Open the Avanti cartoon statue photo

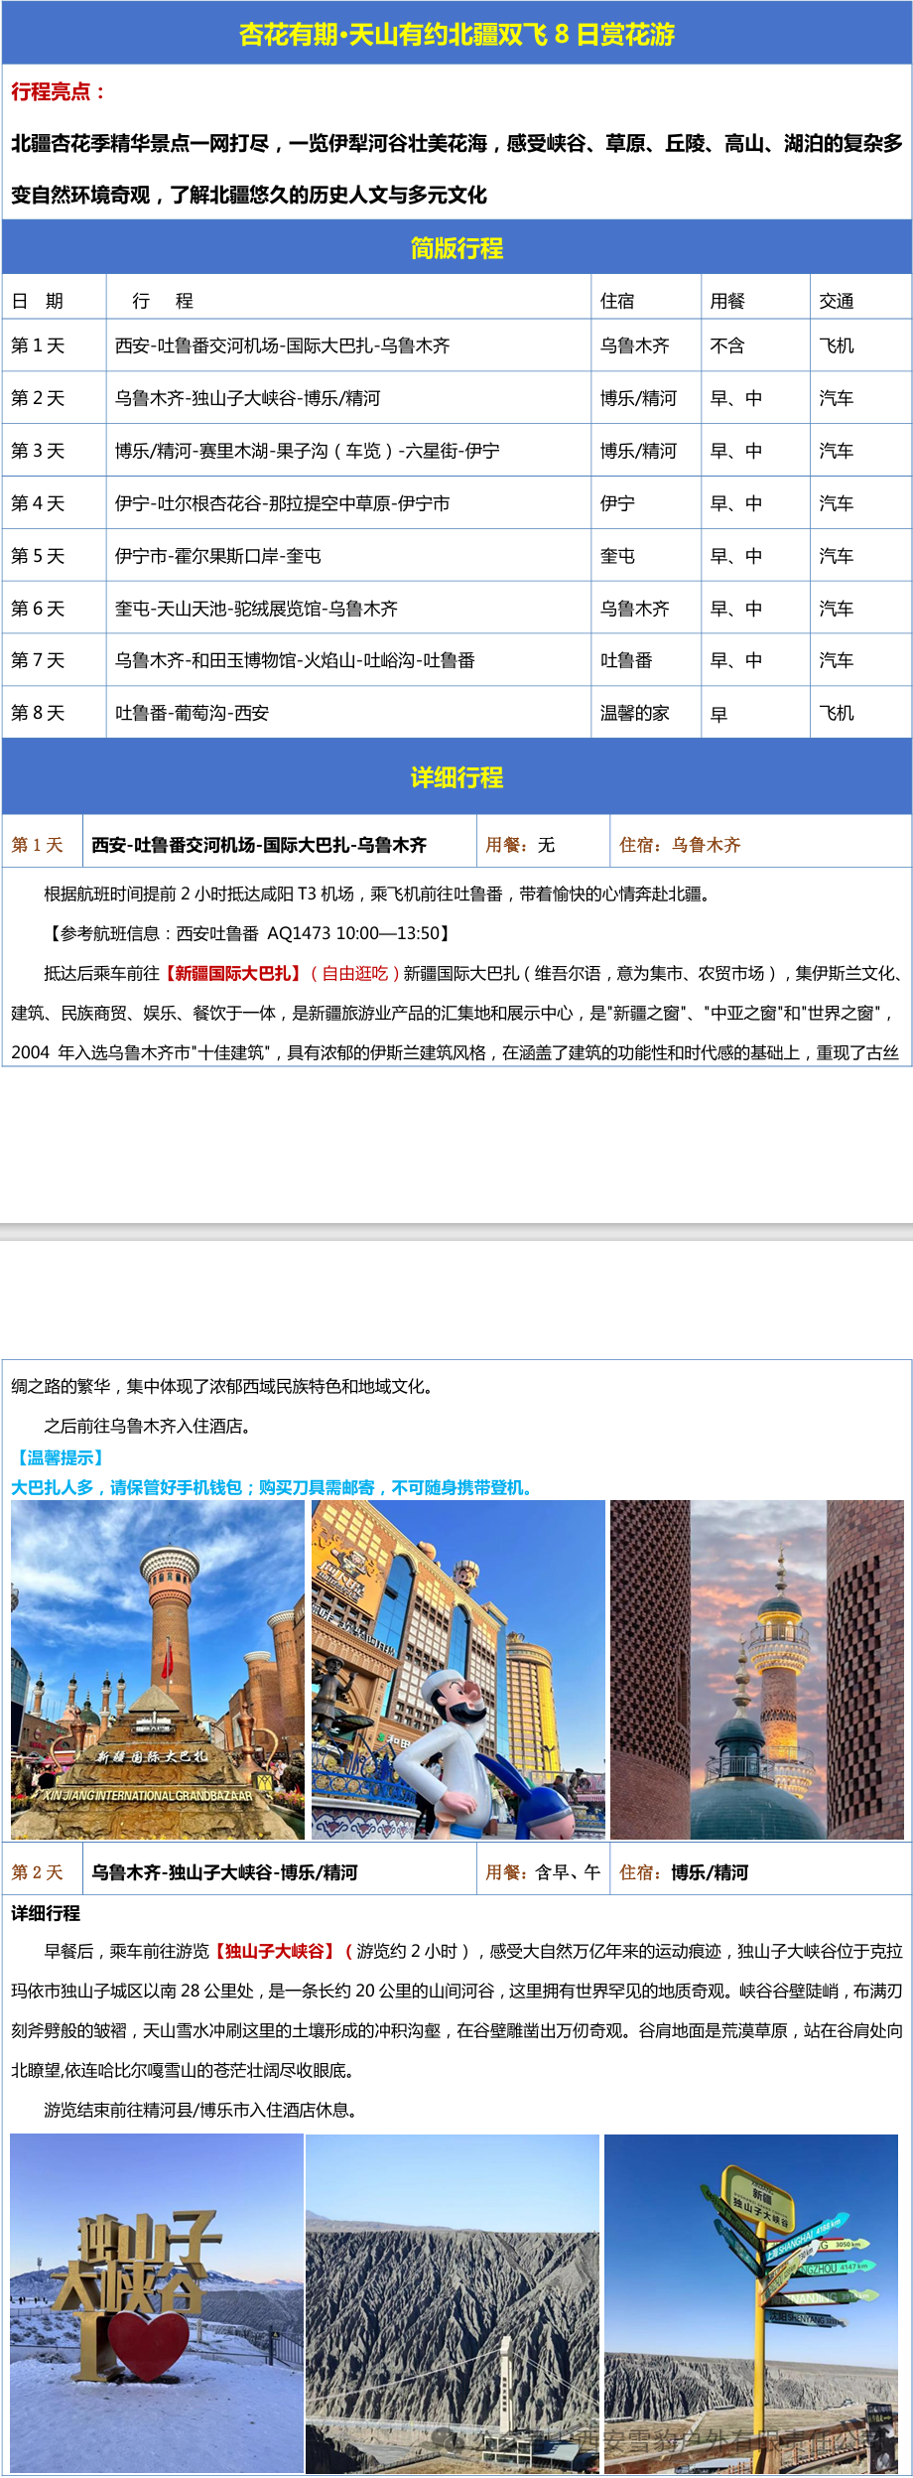458,1670
